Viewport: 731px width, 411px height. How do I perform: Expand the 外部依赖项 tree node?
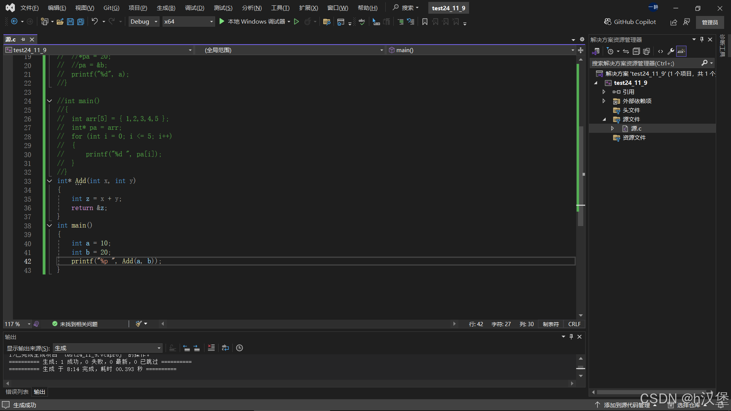coord(604,101)
